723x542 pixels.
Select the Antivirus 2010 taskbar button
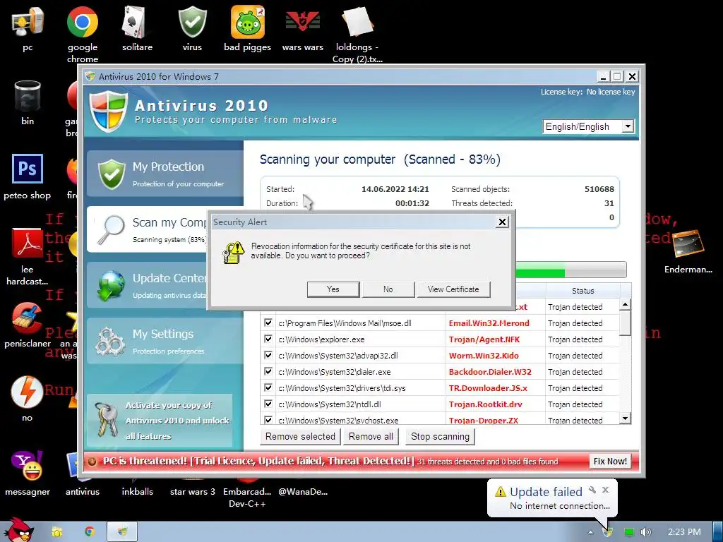tap(122, 532)
